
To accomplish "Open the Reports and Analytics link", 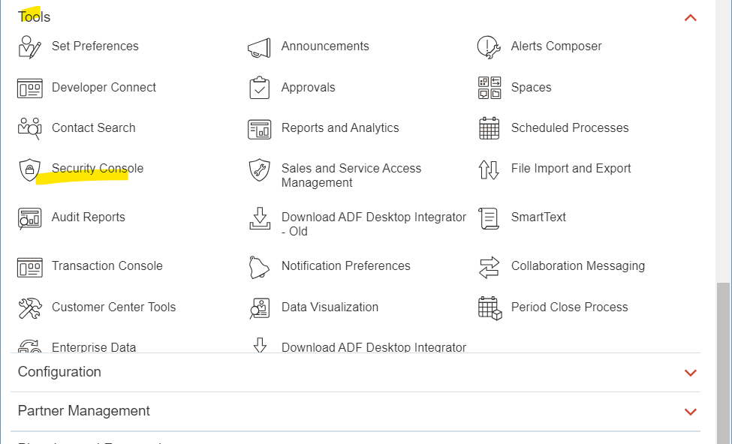I will [x=340, y=128].
